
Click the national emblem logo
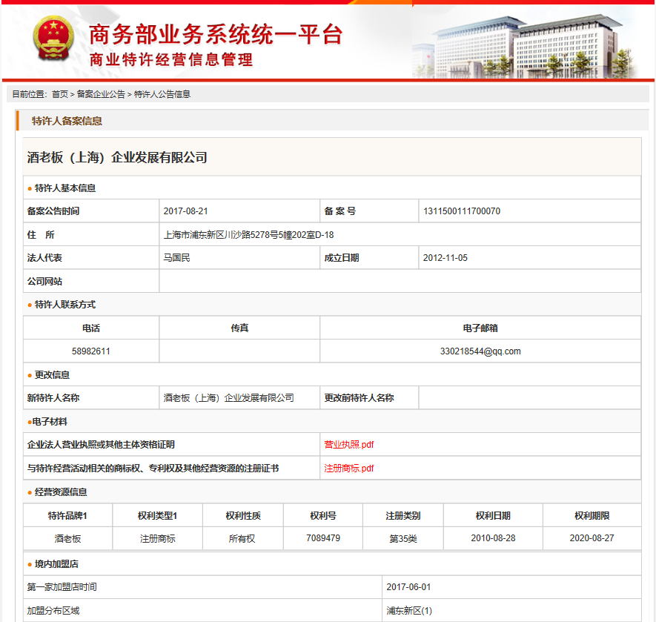pos(50,41)
